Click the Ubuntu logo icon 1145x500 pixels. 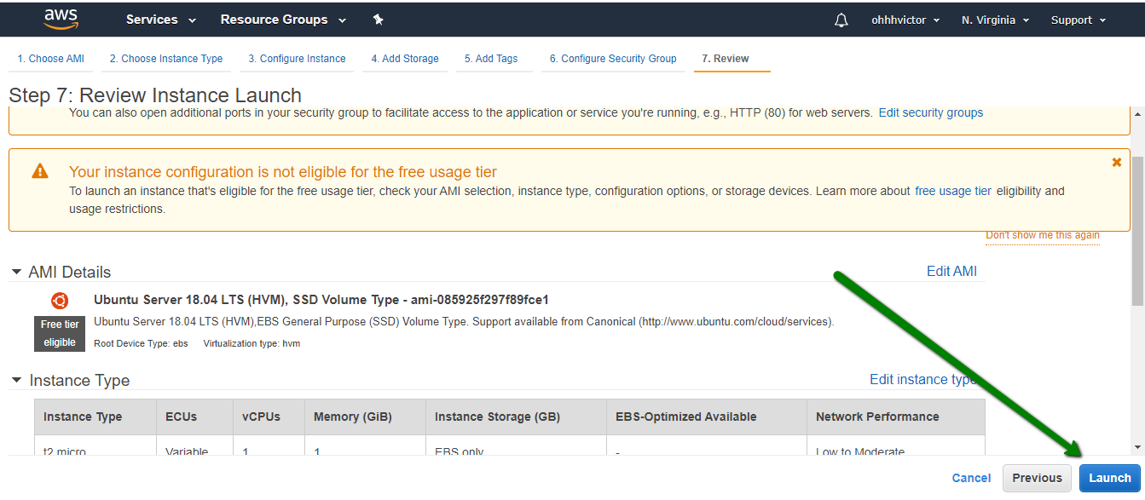click(60, 300)
